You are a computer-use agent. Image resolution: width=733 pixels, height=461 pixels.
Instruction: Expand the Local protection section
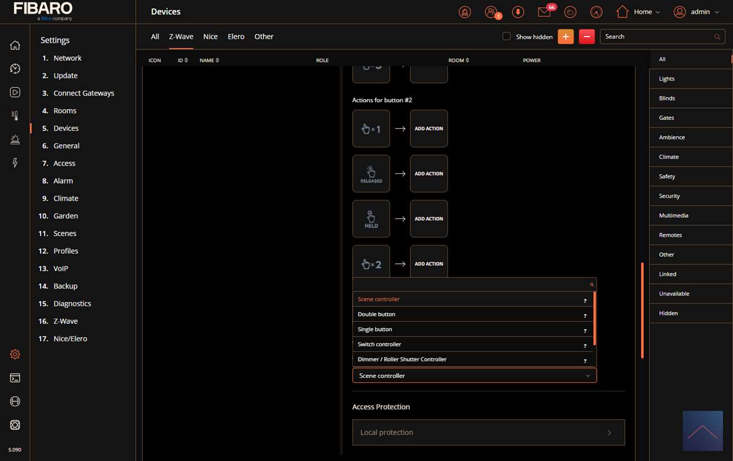pos(488,432)
